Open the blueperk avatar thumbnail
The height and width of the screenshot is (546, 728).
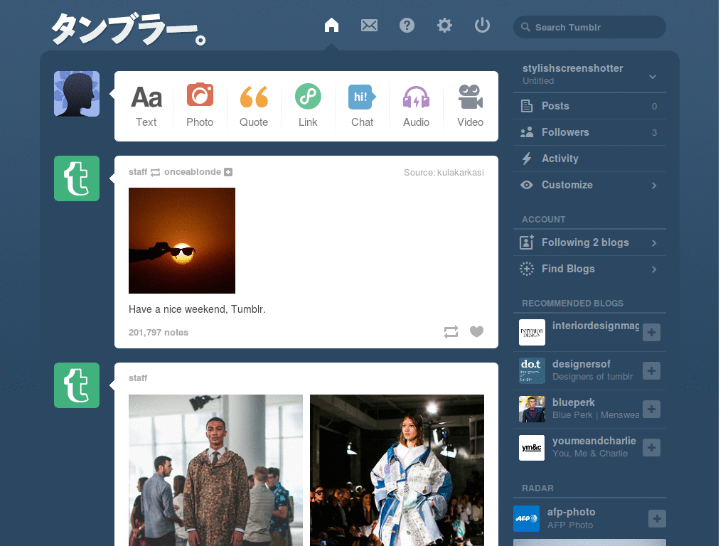[532, 409]
